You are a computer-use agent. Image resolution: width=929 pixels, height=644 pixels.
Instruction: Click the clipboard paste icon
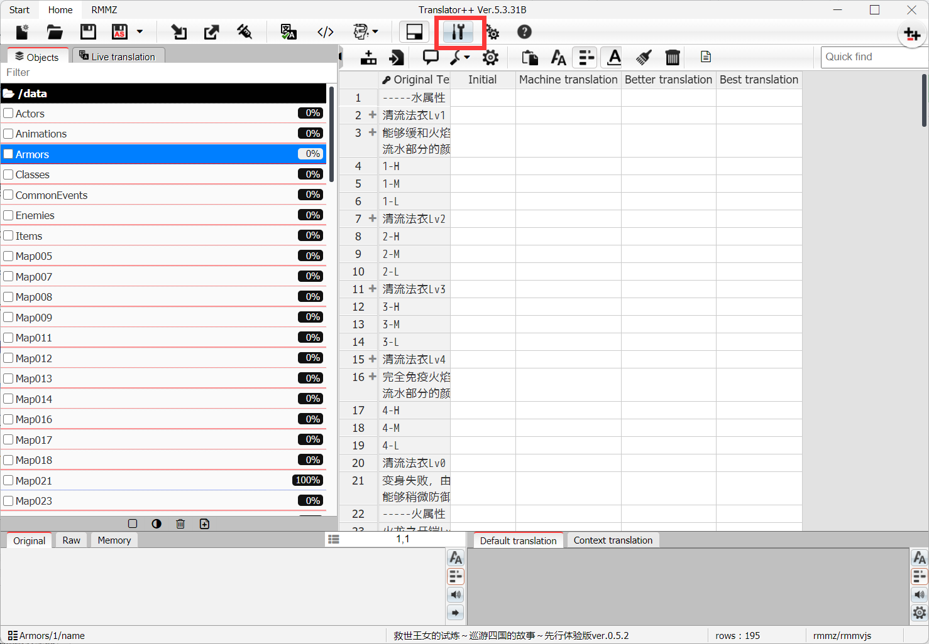pyautogui.click(x=530, y=58)
